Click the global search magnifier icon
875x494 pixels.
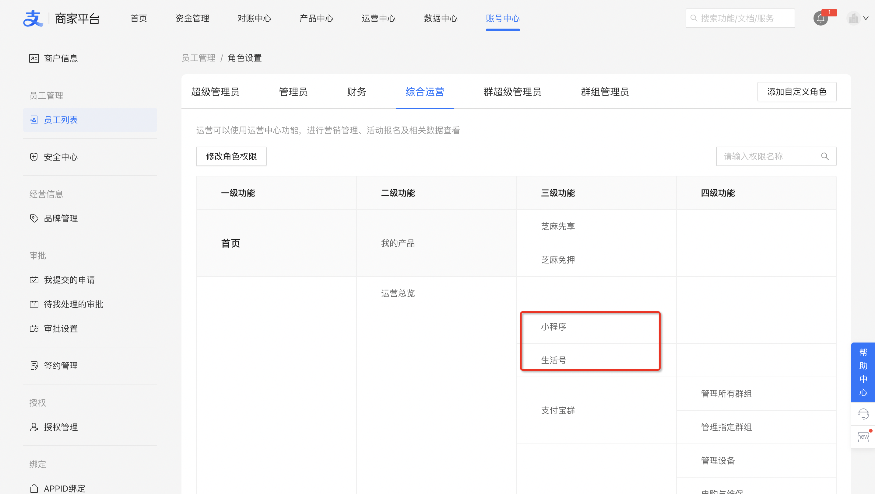coord(694,18)
